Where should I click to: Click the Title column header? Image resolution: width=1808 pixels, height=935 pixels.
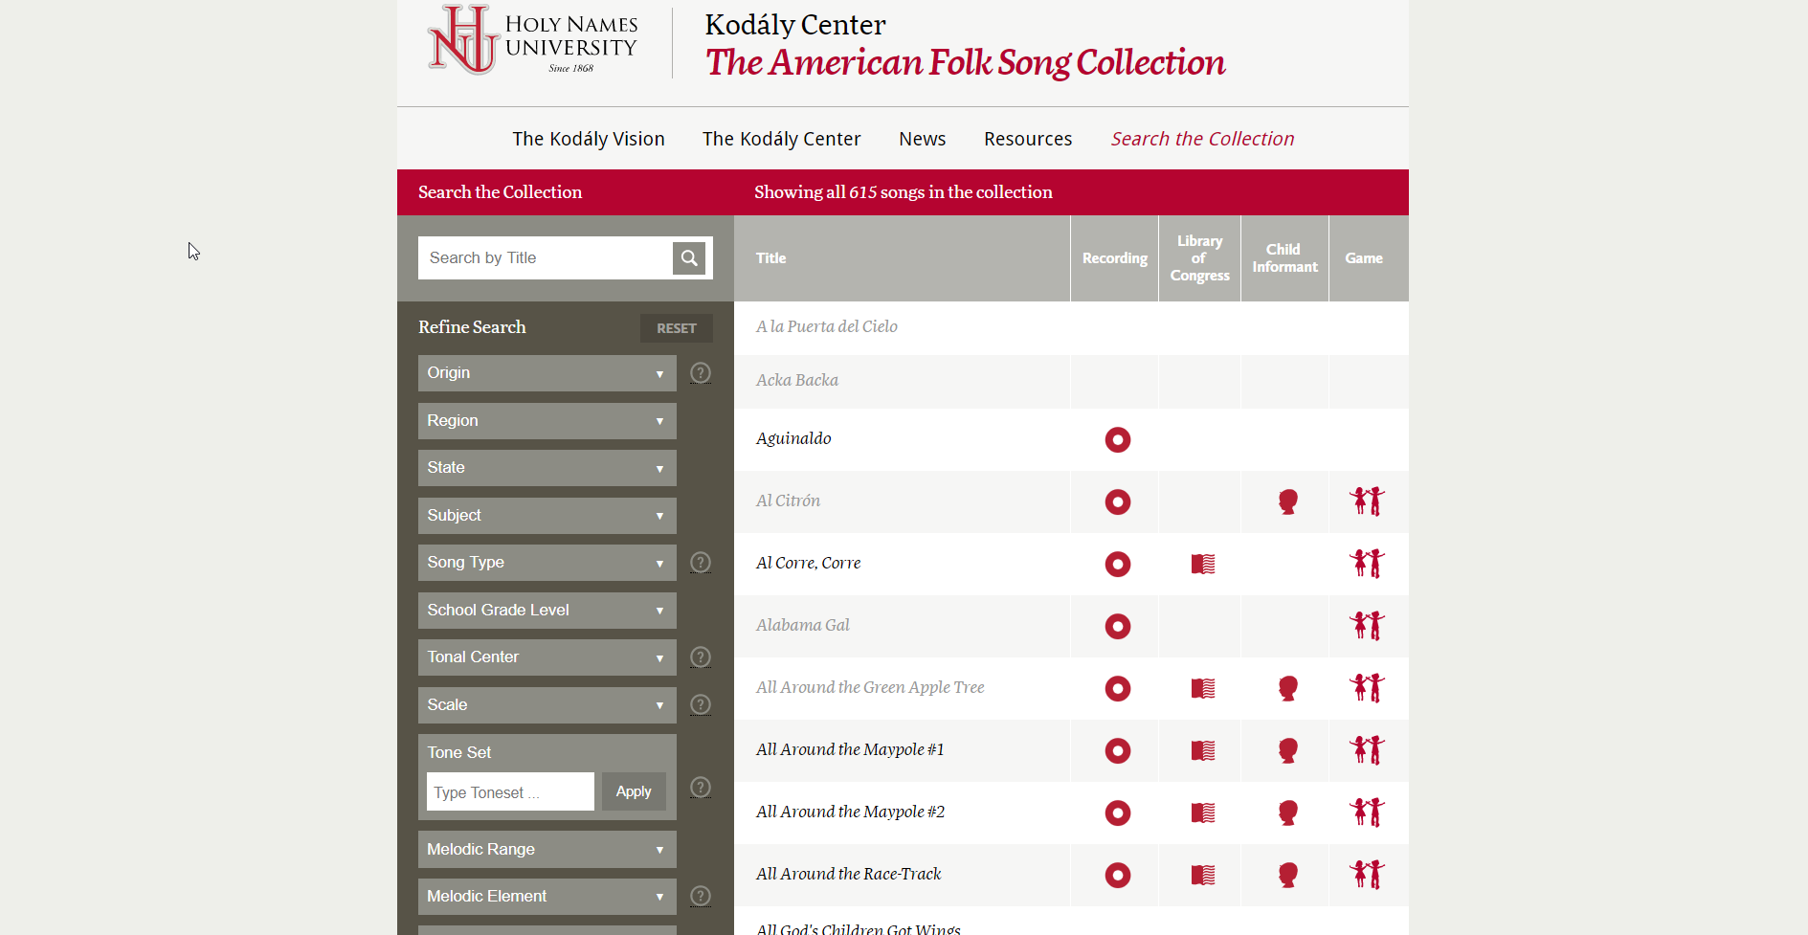[x=770, y=258]
